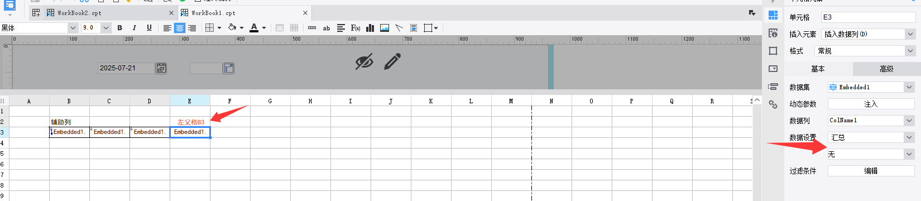Viewport: 921px width, 201px height.
Task: Insert floating element icon
Action: (428, 28)
